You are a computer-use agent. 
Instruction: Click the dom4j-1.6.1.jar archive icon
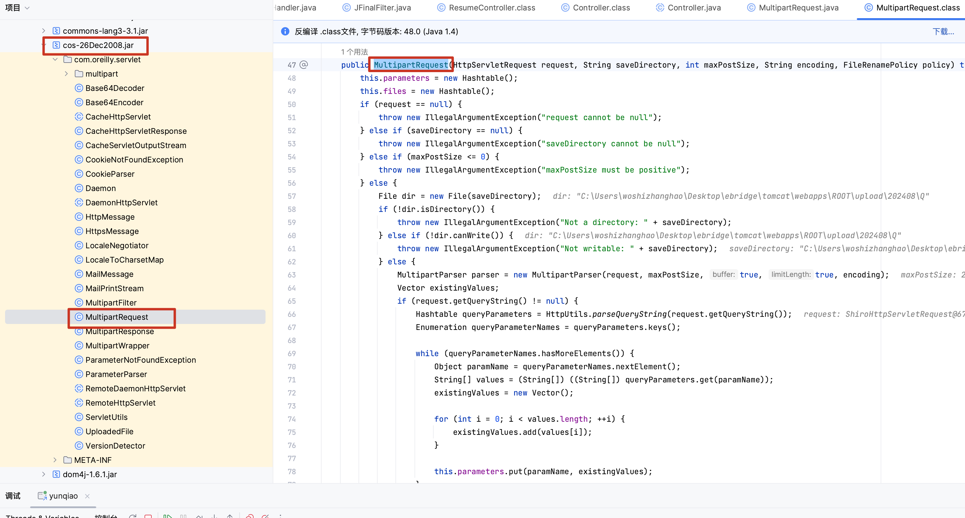(56, 474)
